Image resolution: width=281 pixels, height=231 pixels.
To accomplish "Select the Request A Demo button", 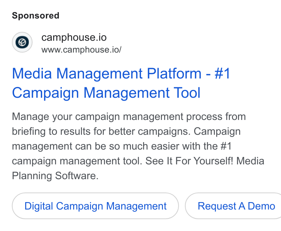I will (x=233, y=206).
